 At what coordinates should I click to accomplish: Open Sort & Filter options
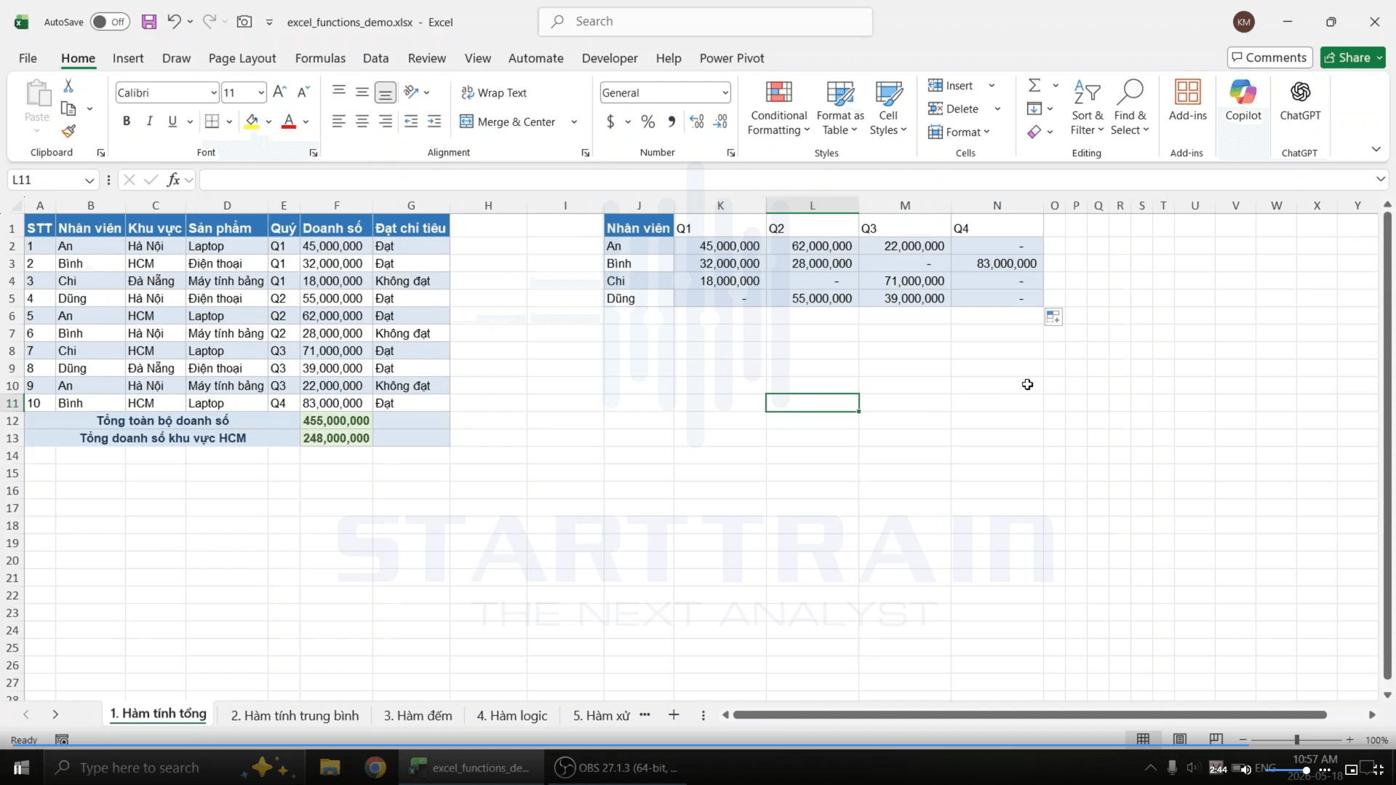[x=1087, y=108]
